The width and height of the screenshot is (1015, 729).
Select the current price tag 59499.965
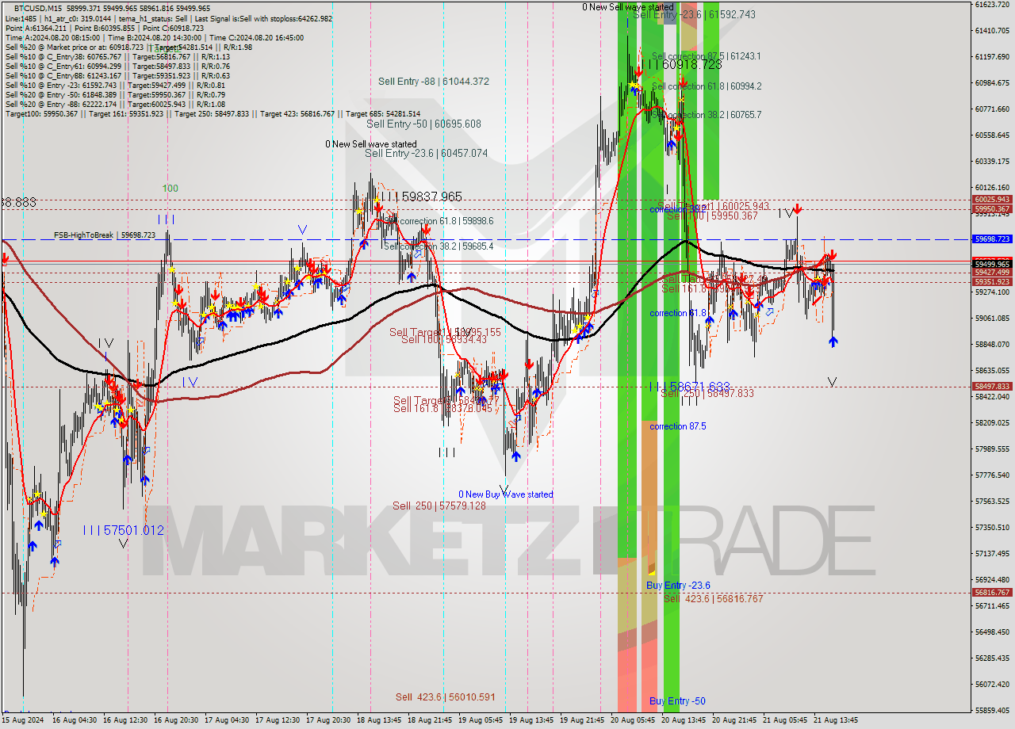[992, 264]
